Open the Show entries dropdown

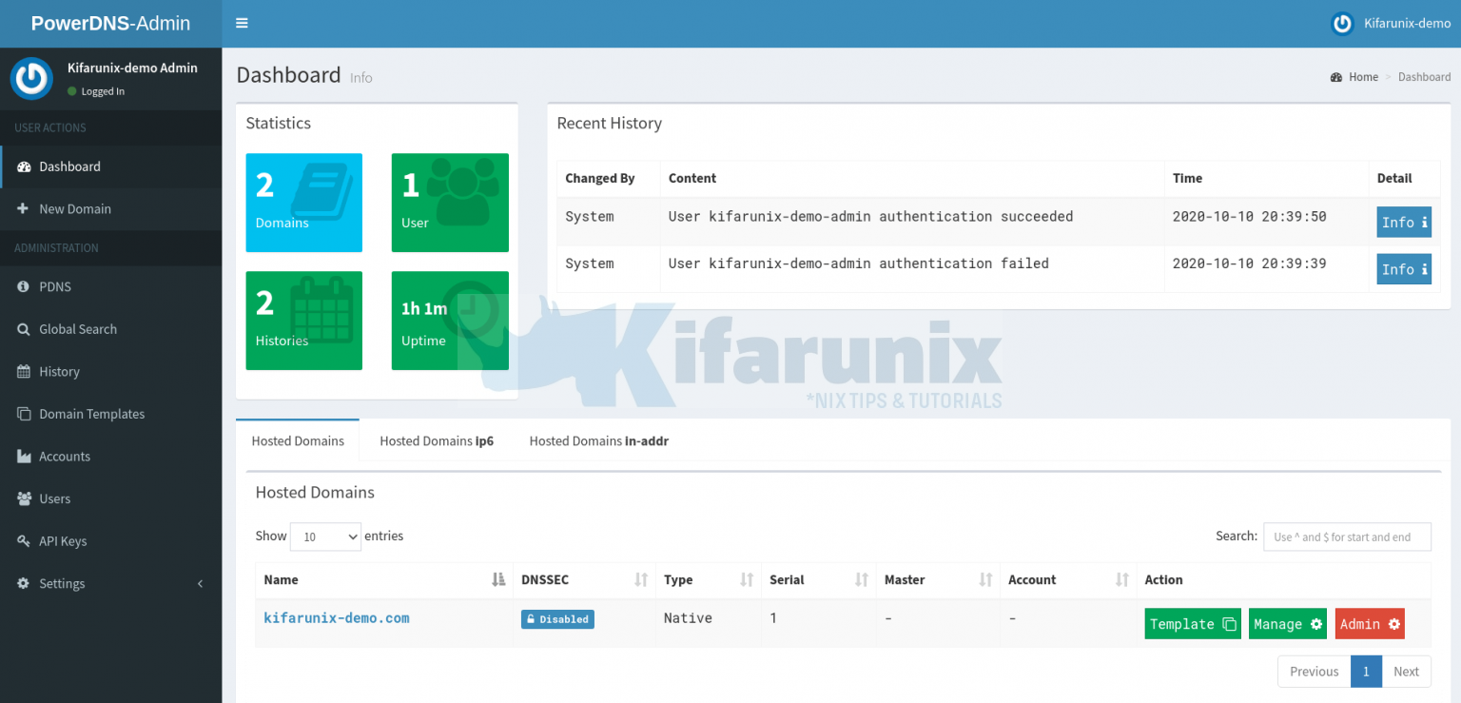coord(325,537)
